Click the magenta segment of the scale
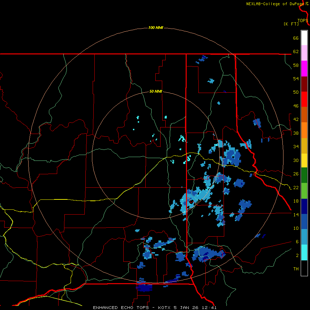 click(304, 69)
